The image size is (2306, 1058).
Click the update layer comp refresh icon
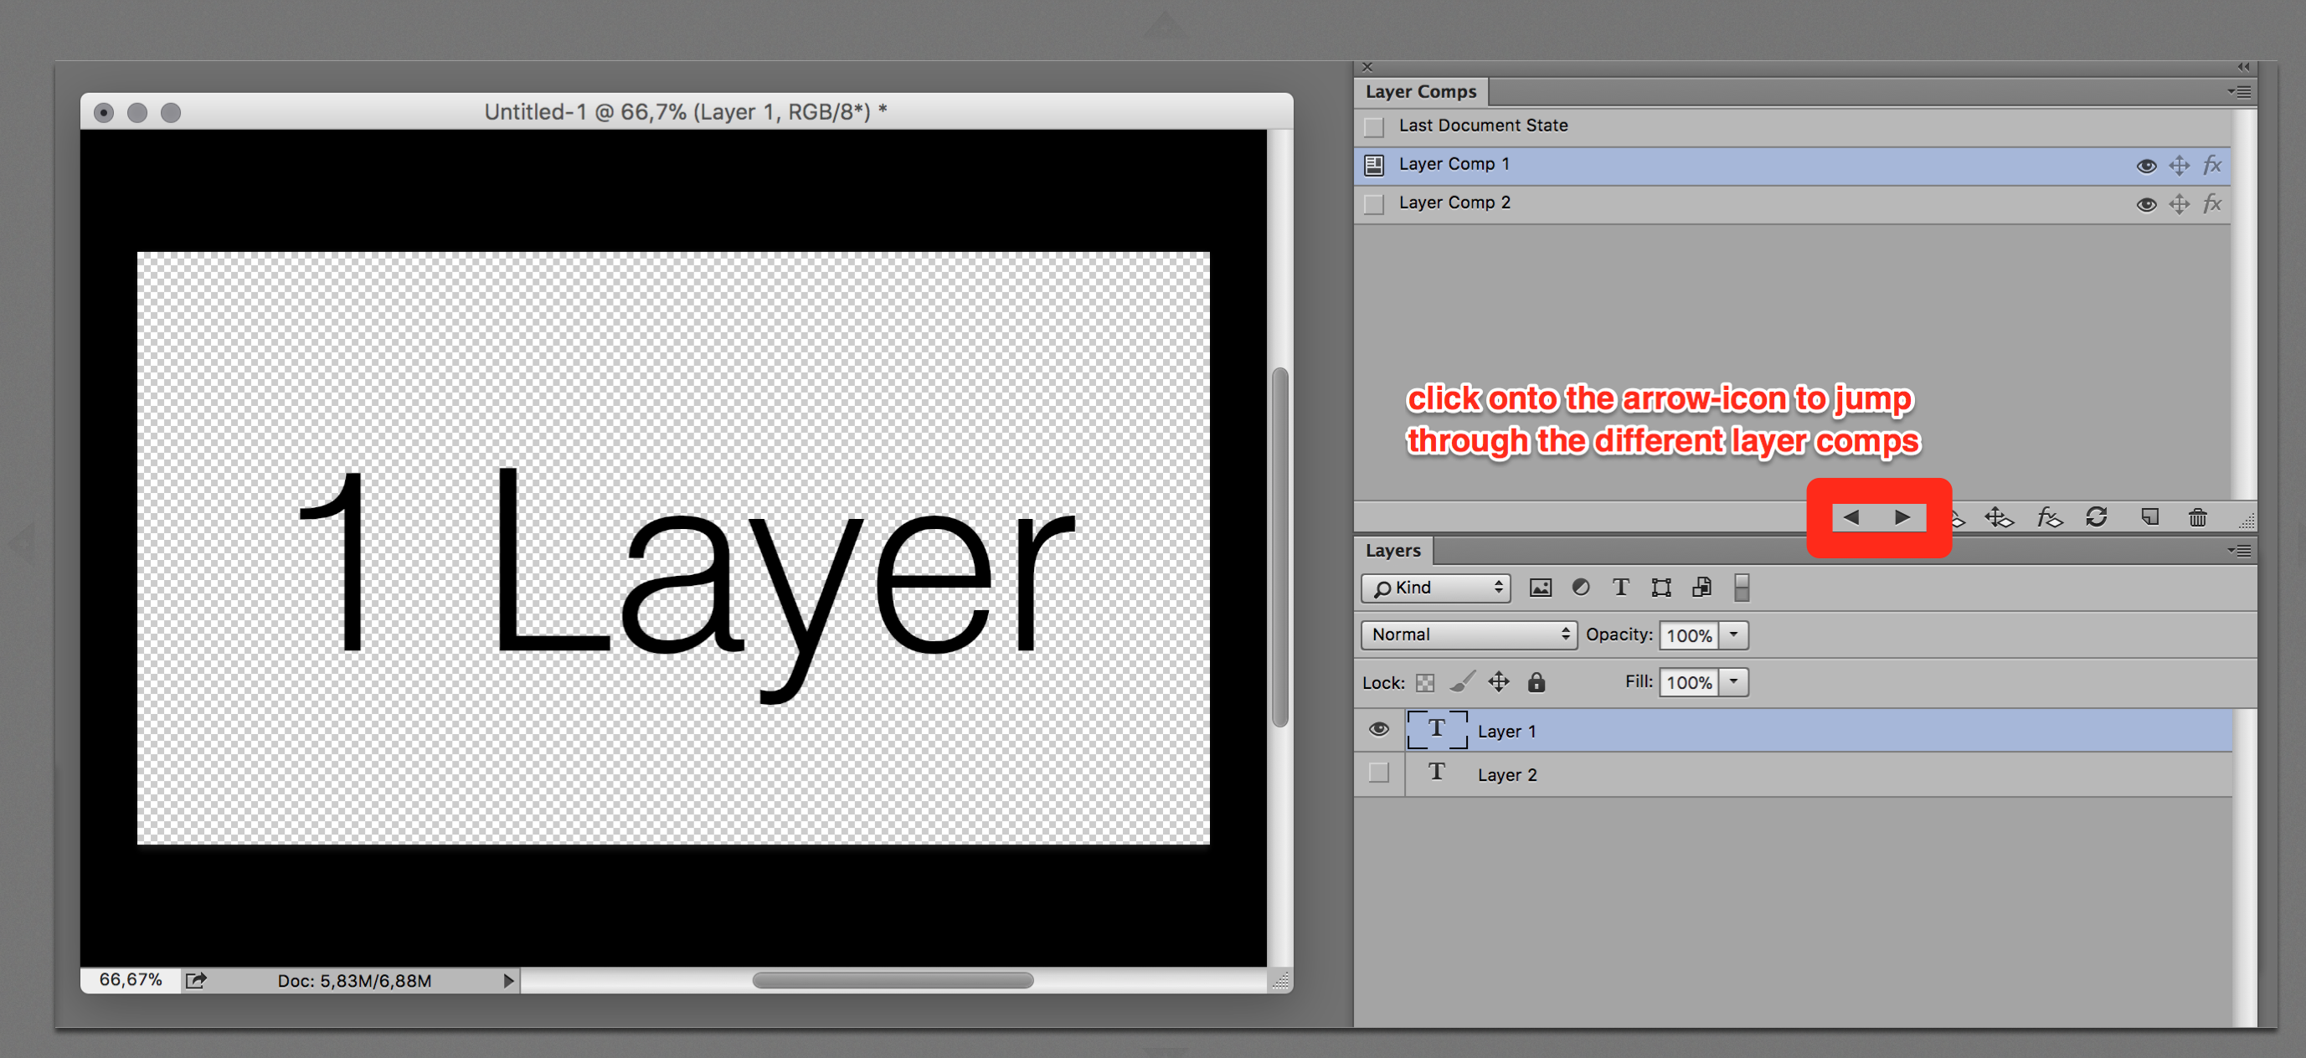[2097, 517]
